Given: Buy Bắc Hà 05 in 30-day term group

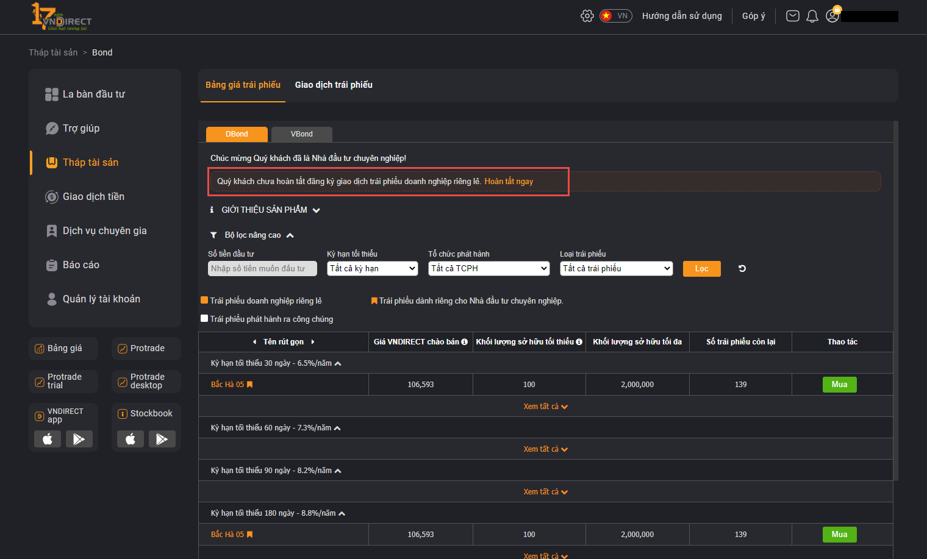Looking at the screenshot, I should pos(840,385).
